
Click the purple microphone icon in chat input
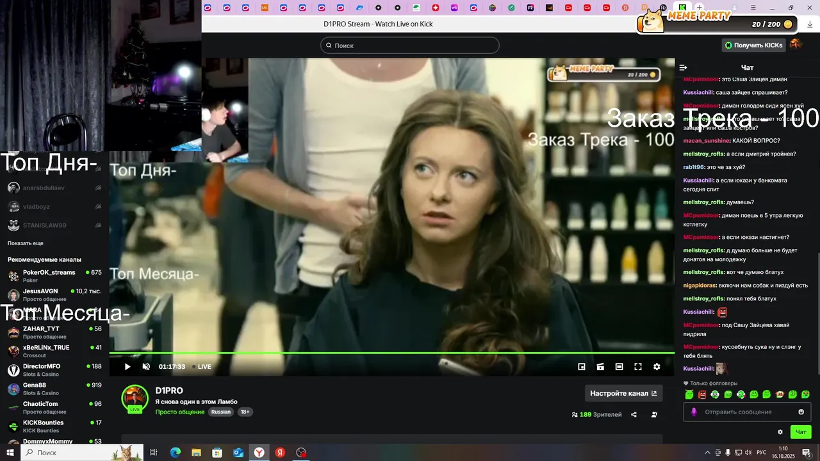pyautogui.click(x=693, y=412)
